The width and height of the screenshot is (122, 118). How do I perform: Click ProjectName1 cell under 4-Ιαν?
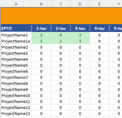(x=99, y=35)
